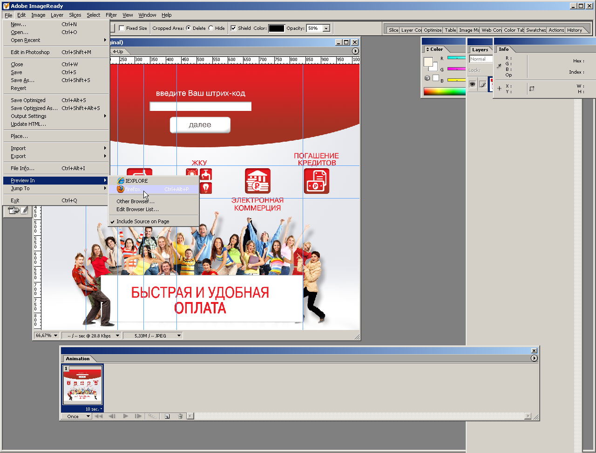Step to next frame in the Animation panel

(138, 416)
